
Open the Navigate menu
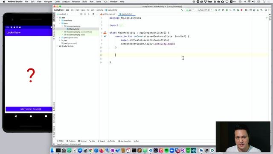(x=48, y=2)
